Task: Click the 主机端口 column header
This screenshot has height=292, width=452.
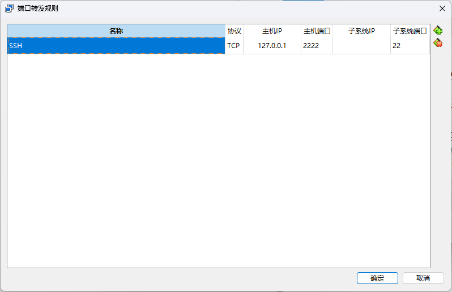Action: 317,31
